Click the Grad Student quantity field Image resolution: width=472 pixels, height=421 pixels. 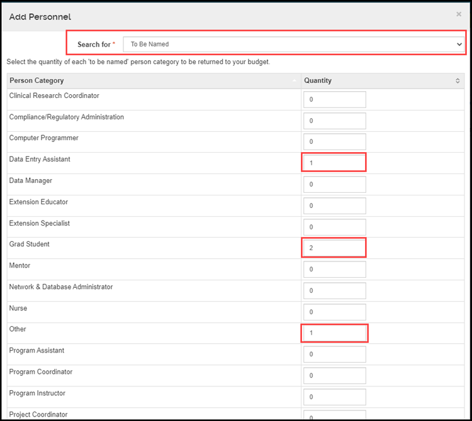click(334, 248)
